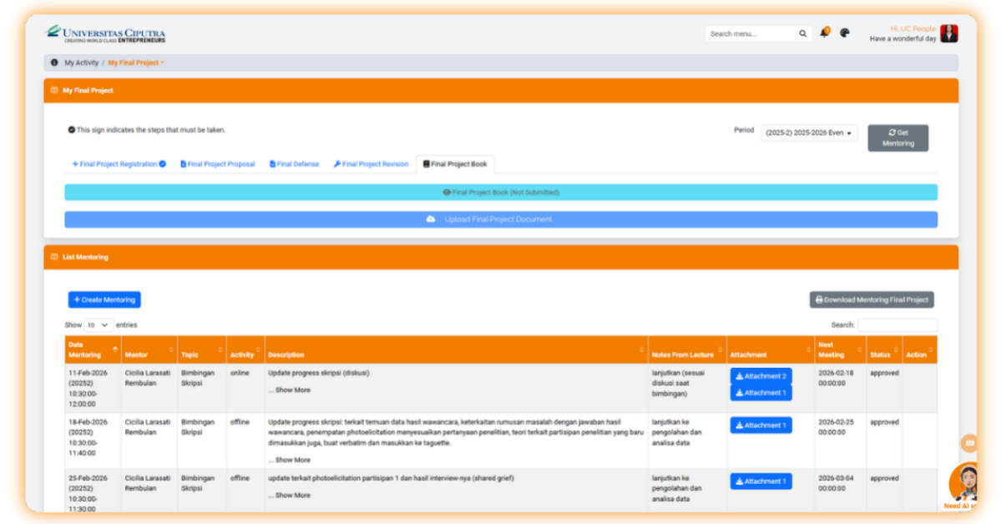Click the orange chat bubble icon
Image resolution: width=1002 pixels, height=524 pixels.
(969, 443)
